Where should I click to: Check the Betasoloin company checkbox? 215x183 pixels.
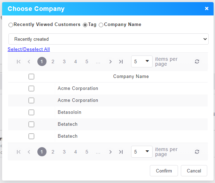click(x=31, y=112)
